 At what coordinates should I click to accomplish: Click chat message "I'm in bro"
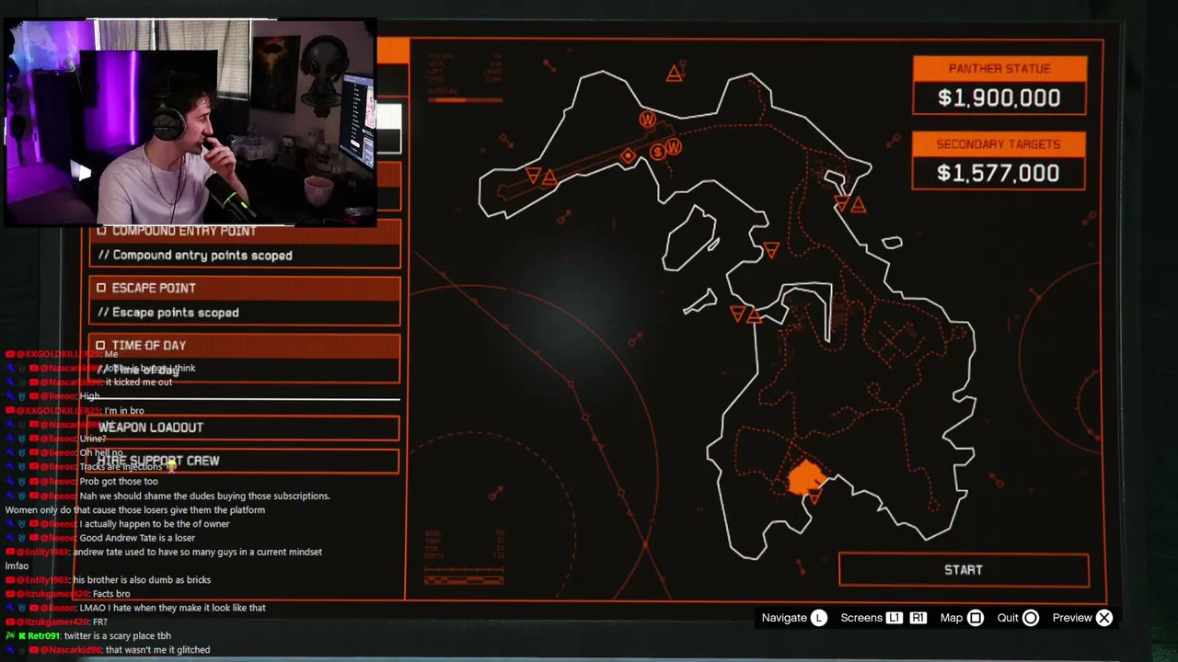click(x=124, y=411)
